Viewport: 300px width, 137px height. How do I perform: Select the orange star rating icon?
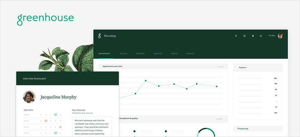pos(60,127)
